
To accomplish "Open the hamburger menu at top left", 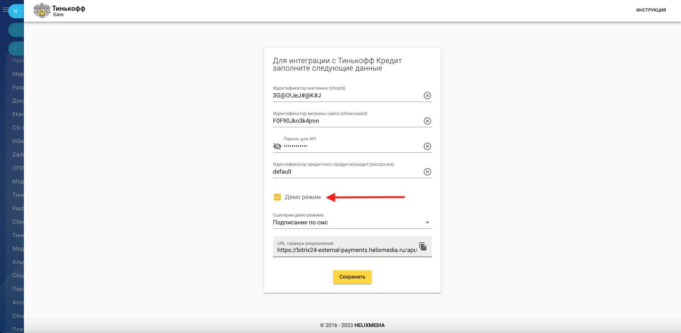I will [x=5, y=10].
